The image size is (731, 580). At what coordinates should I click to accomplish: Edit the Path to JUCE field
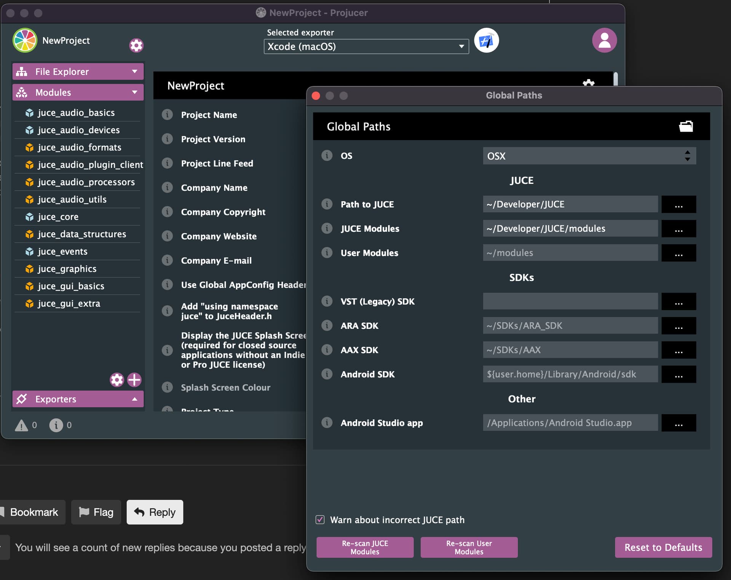pos(570,204)
